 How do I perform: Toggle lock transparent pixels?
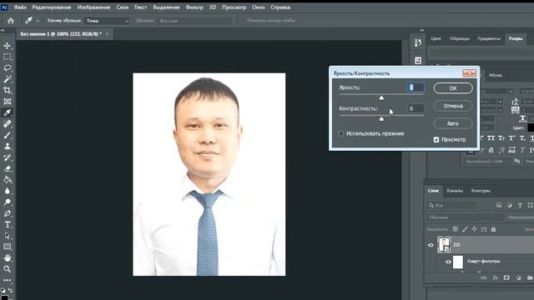[x=456, y=229]
